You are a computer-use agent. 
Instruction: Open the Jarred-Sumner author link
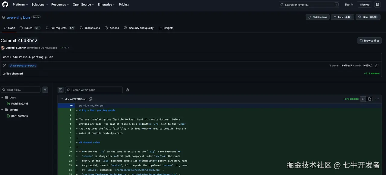(x=16, y=48)
